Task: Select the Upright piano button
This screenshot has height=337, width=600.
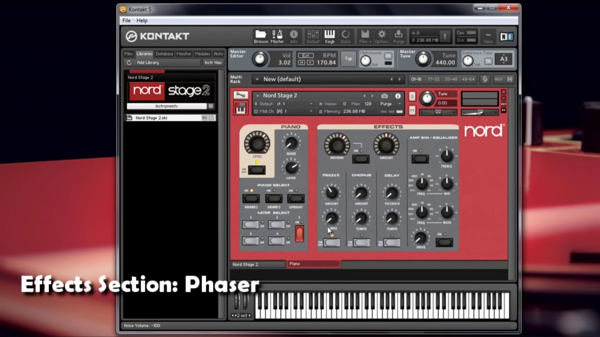Action: pyautogui.click(x=296, y=198)
